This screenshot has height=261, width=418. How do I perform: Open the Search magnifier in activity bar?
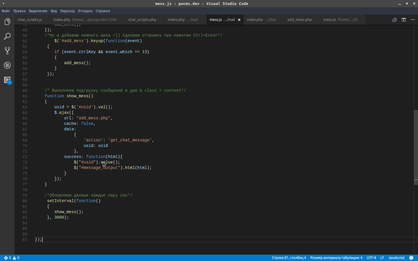[7, 36]
